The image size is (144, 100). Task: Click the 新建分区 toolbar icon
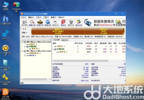click(x=56, y=23)
